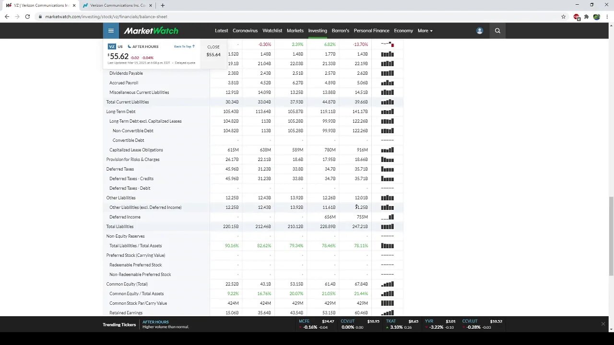Click the 247.21B Total Liabilities value
The image size is (614, 345).
click(x=360, y=227)
